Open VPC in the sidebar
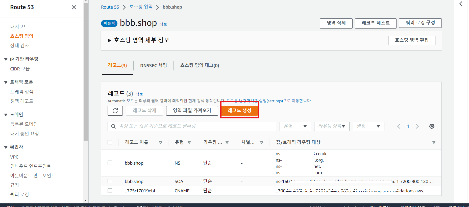469x207 pixels. click(x=14, y=157)
